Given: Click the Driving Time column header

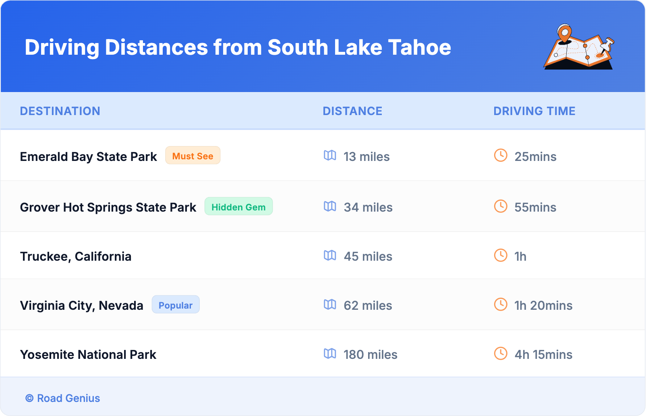Looking at the screenshot, I should pos(534,111).
